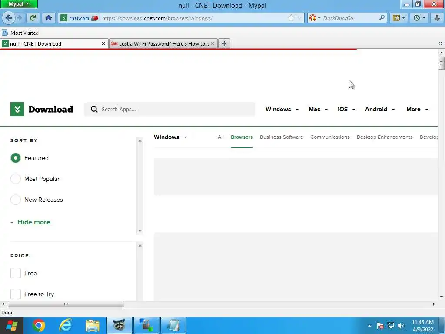Click the Download site title text
The image size is (445, 334).
(x=50, y=109)
